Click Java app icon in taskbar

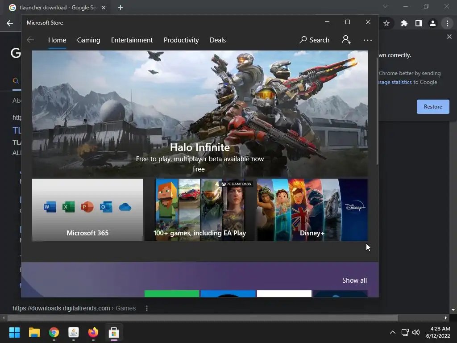click(x=74, y=332)
